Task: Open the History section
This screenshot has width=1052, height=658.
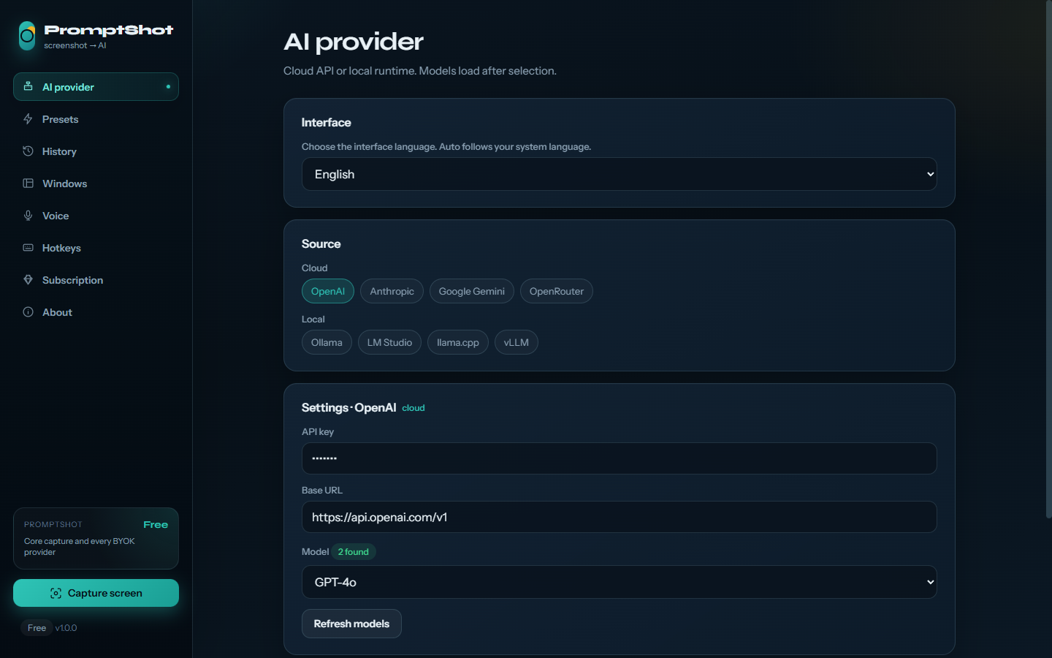Action: (96, 151)
